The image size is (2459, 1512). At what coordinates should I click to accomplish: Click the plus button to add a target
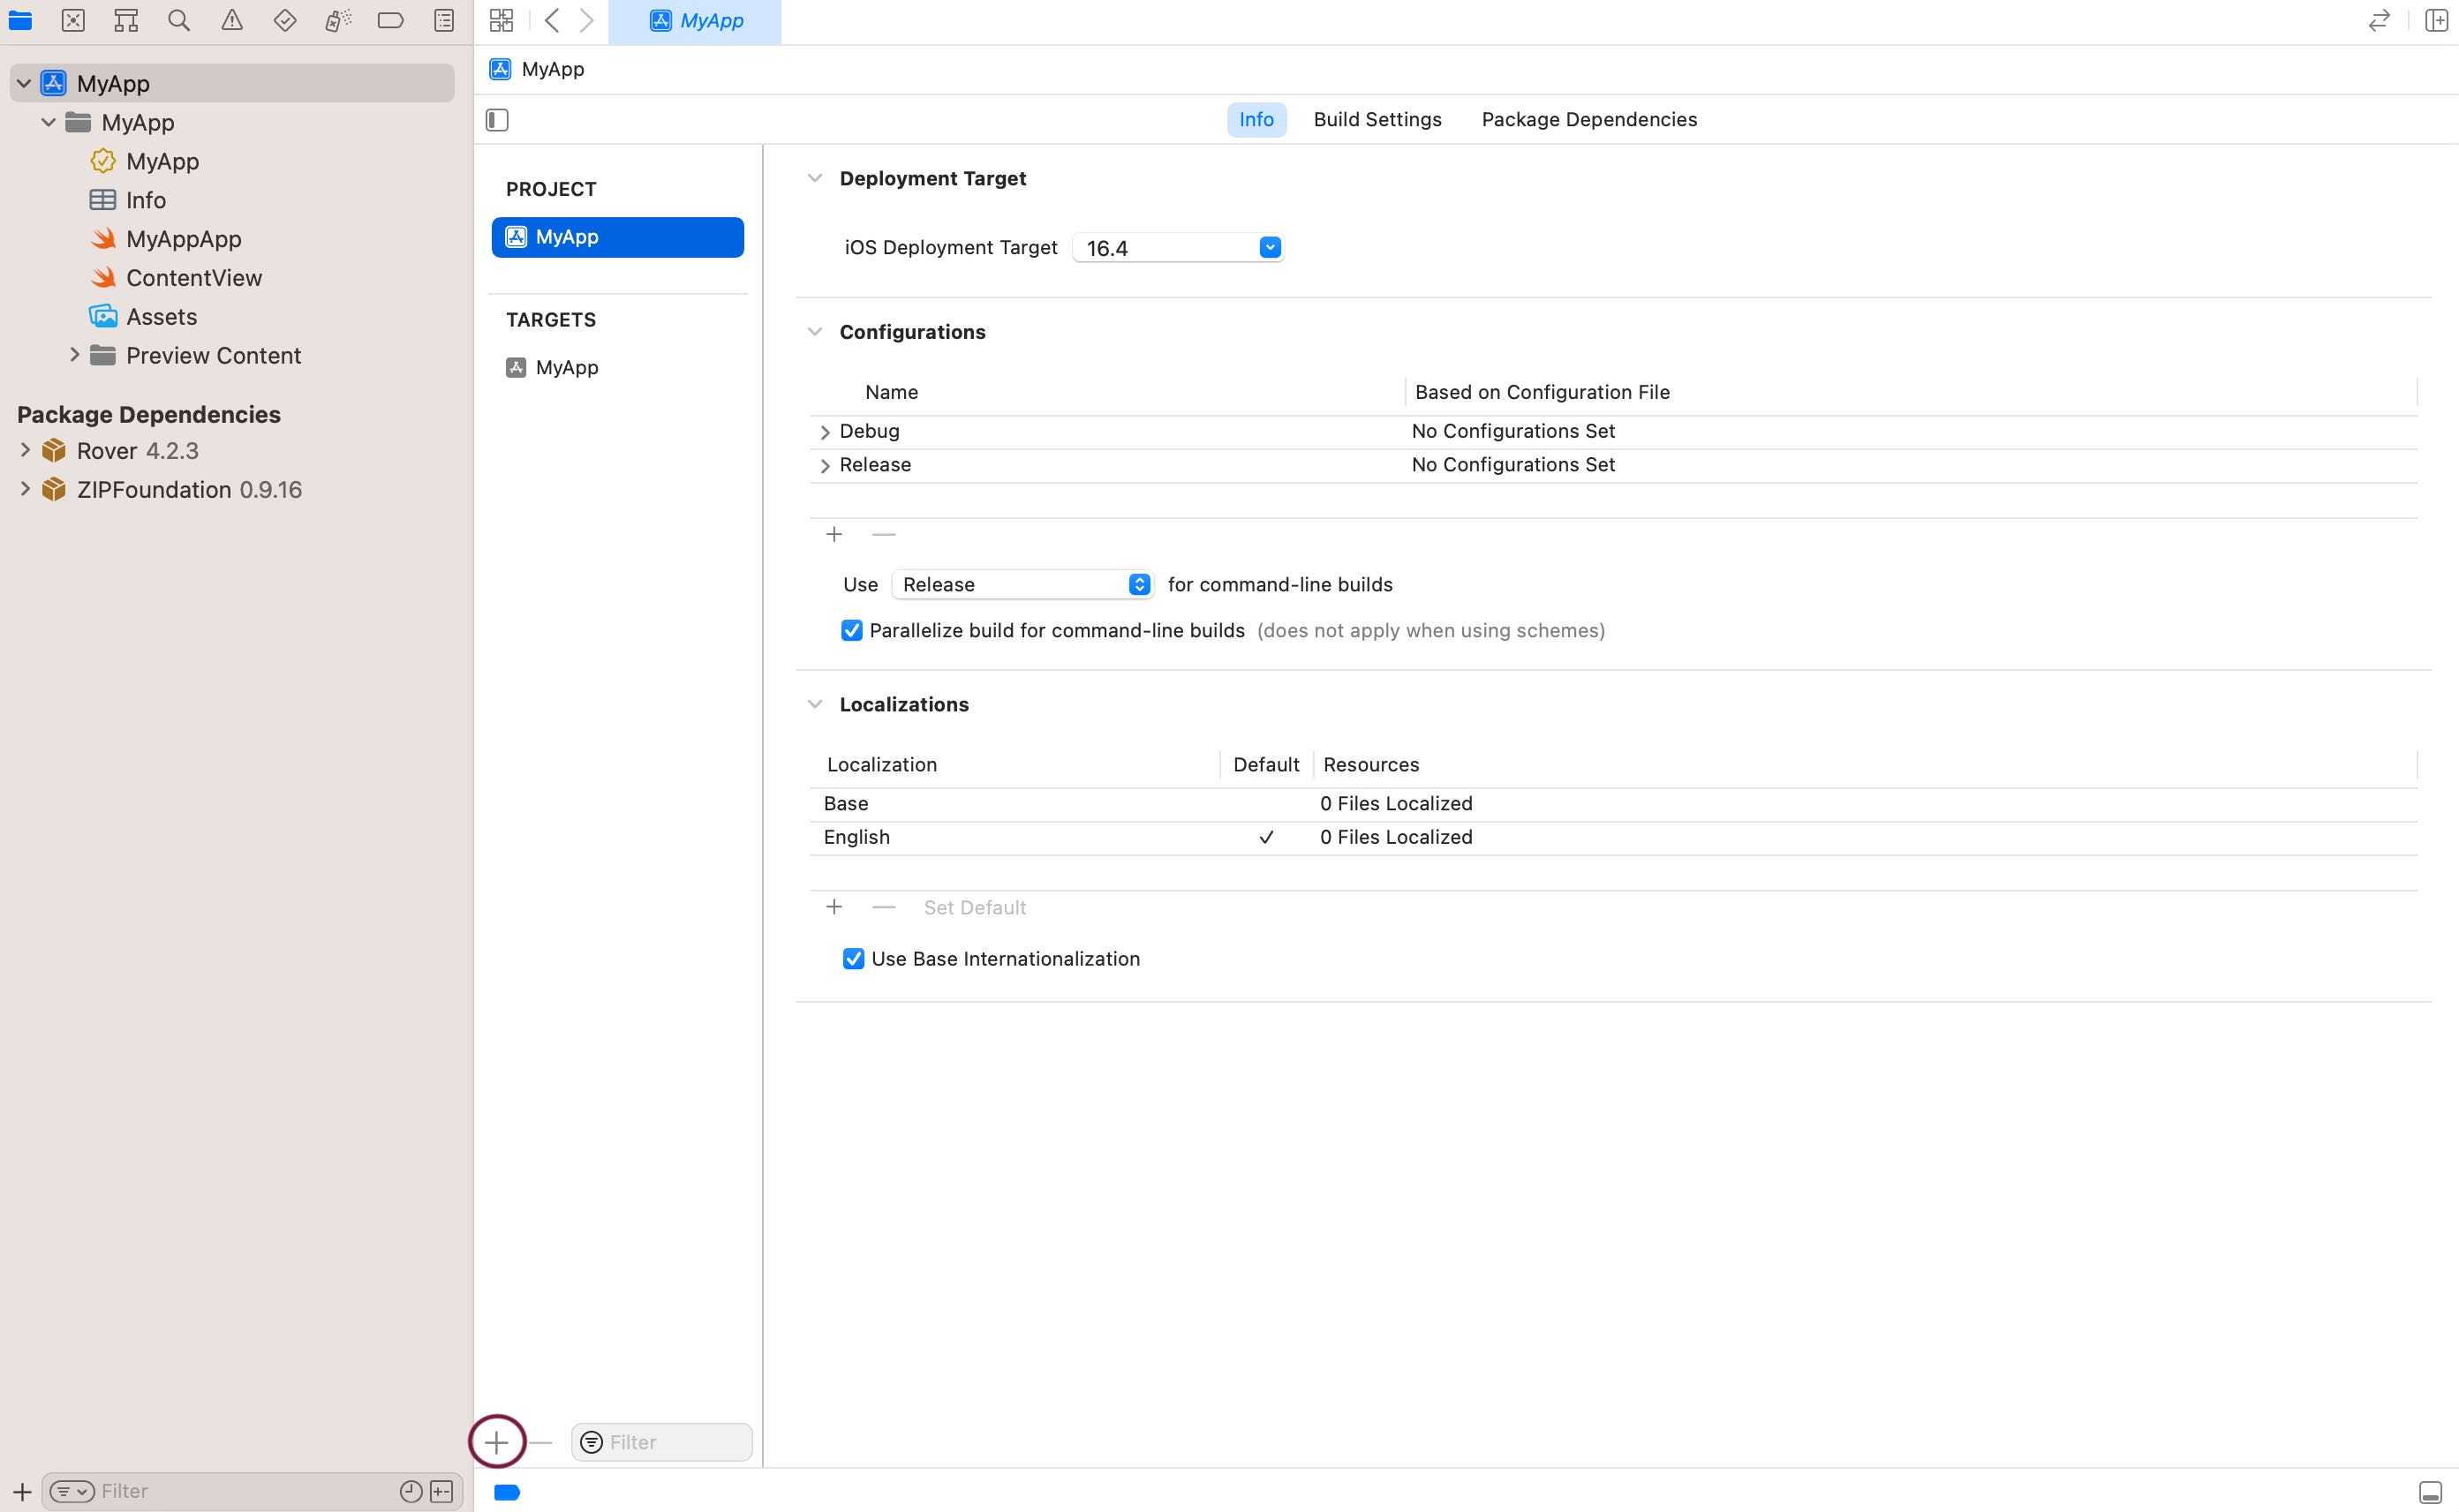click(x=496, y=1442)
